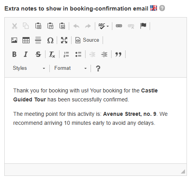Screen dimensions: 192x179
Task: Click the Cut scissors icon
Action: click(14, 26)
